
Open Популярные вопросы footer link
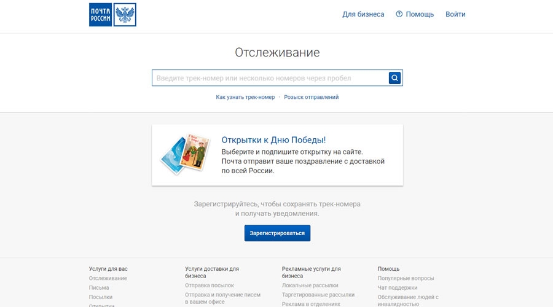406,278
